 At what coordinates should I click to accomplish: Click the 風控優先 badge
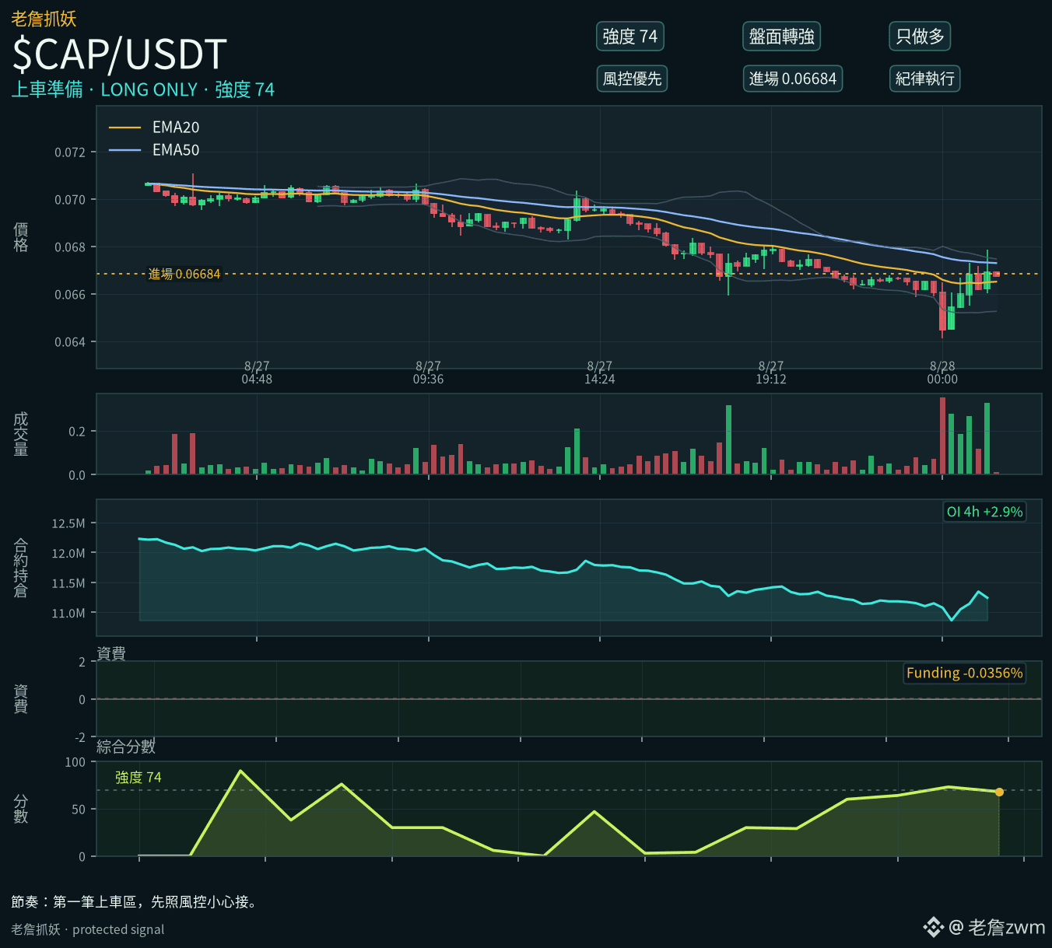click(632, 79)
